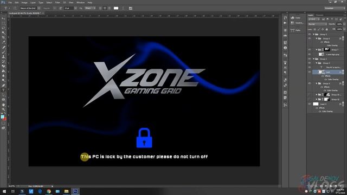Expand the Group 4 folder arrow
The height and width of the screenshot is (195, 347).
[317, 83]
